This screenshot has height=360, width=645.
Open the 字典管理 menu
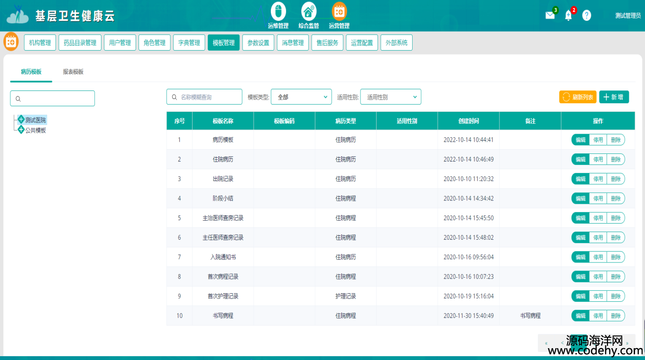(x=189, y=43)
